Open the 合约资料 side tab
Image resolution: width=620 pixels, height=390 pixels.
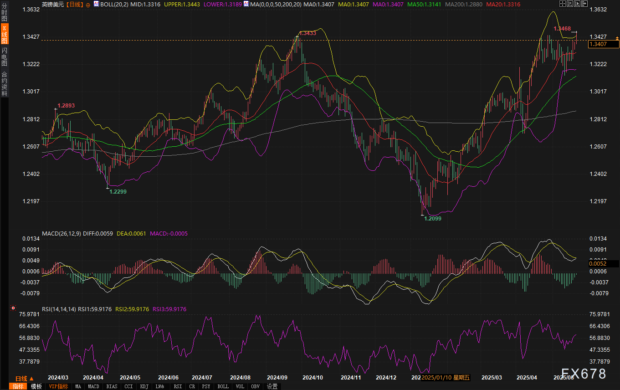tap(4, 84)
